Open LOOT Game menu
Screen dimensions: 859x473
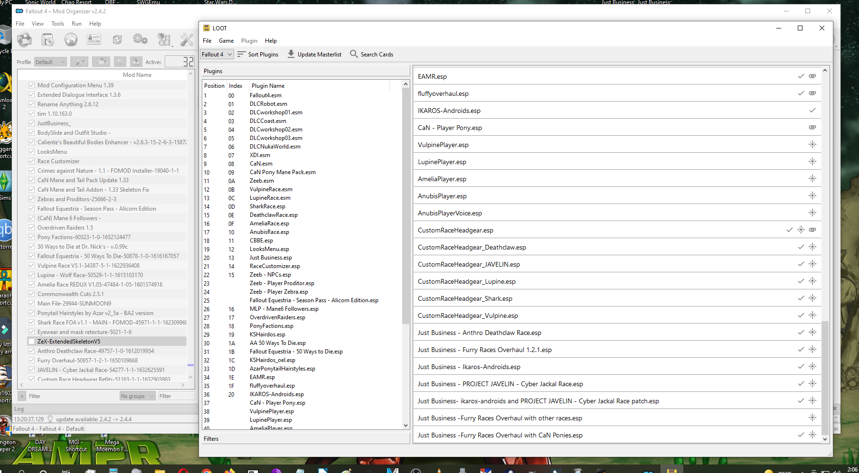(226, 41)
